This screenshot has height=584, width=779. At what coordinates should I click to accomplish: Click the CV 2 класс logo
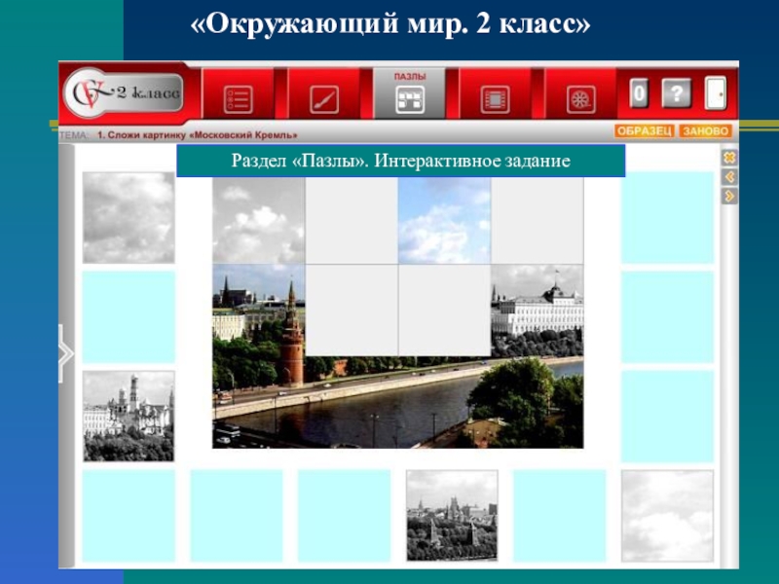coord(124,92)
